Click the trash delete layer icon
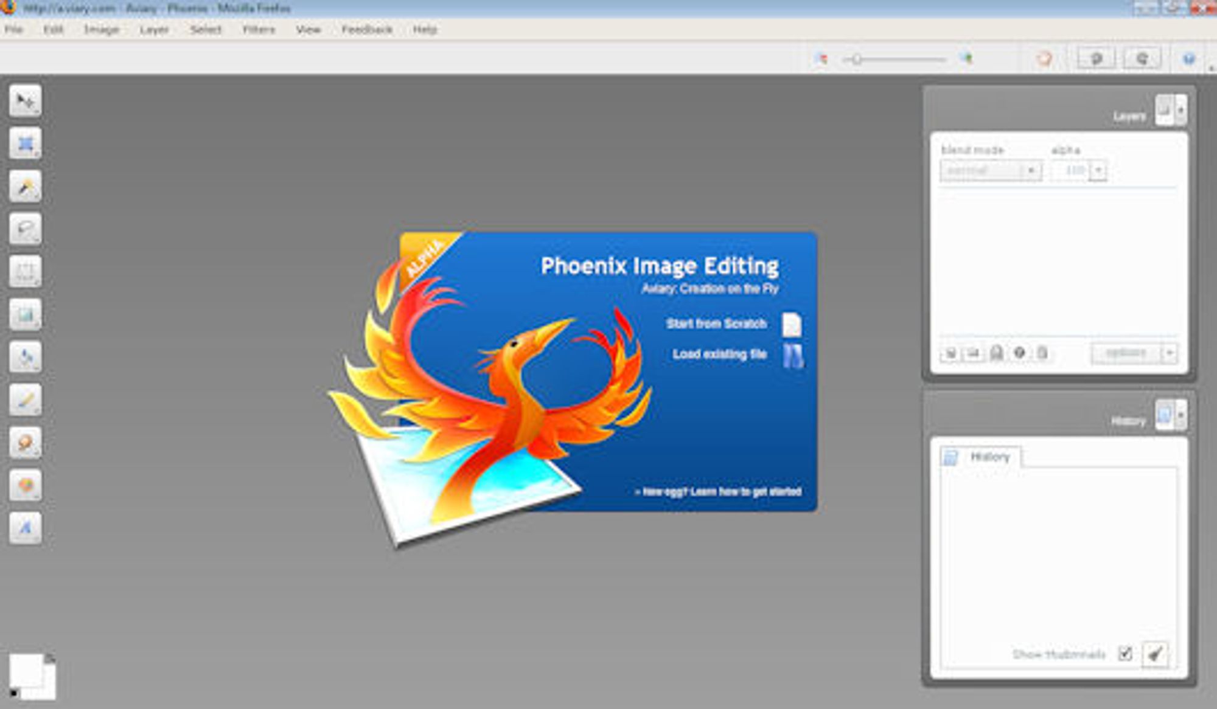This screenshot has width=1217, height=709. tap(1042, 353)
